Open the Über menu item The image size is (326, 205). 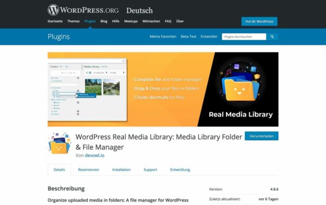pos(180,21)
